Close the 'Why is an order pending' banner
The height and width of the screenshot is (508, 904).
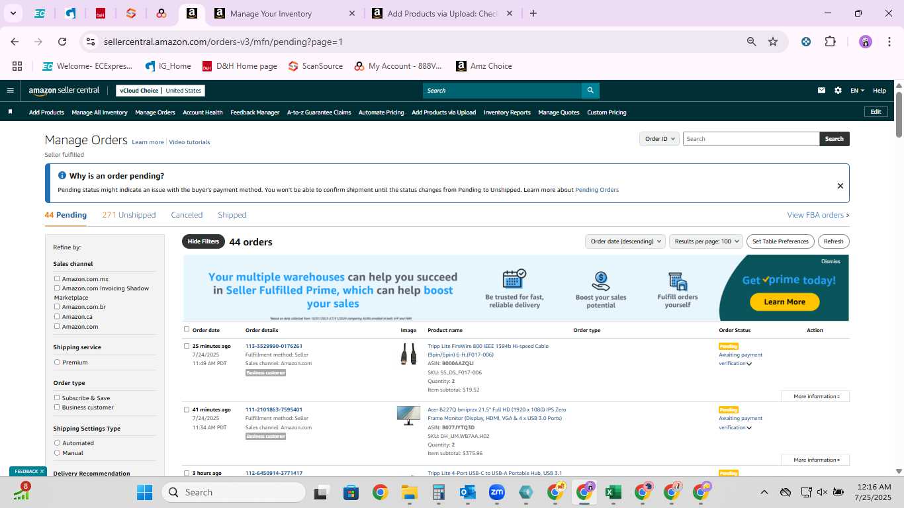tap(840, 186)
